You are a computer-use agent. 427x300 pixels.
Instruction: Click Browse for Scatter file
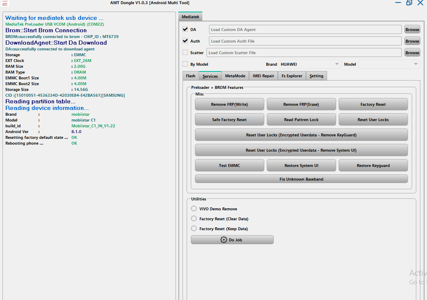coord(412,52)
